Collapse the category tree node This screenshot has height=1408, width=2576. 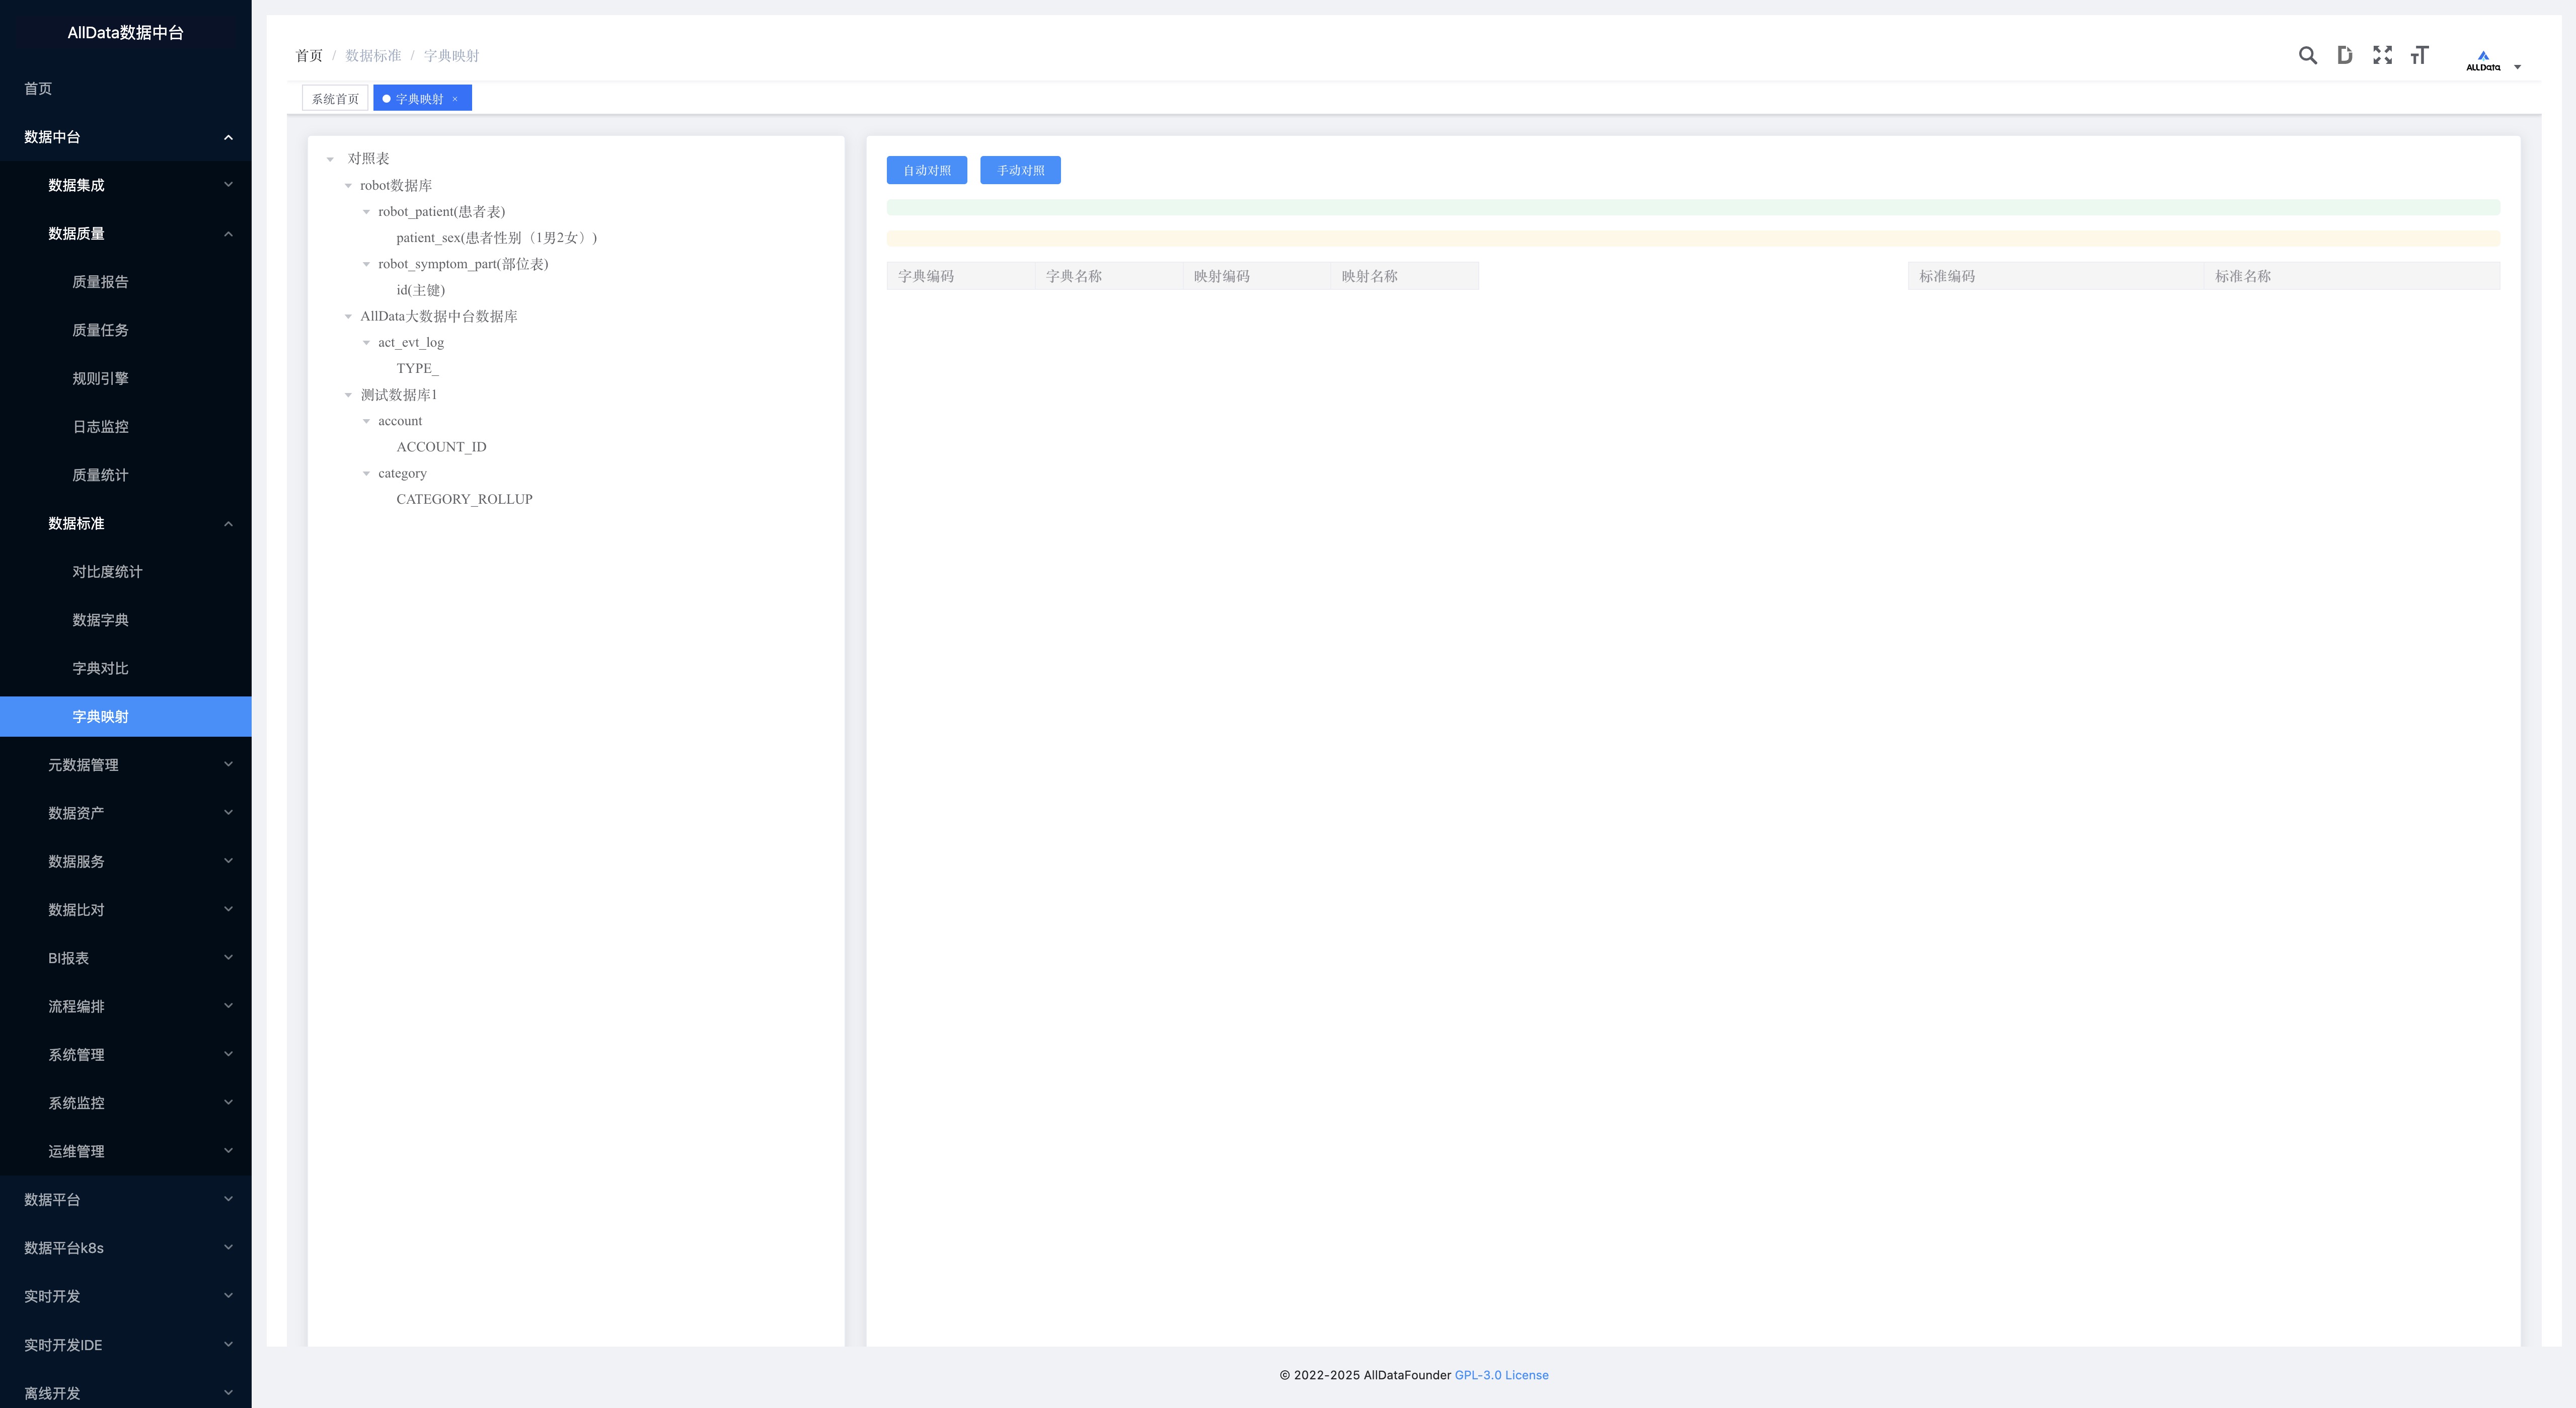point(366,473)
